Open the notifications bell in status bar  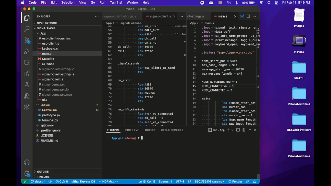[255, 181]
